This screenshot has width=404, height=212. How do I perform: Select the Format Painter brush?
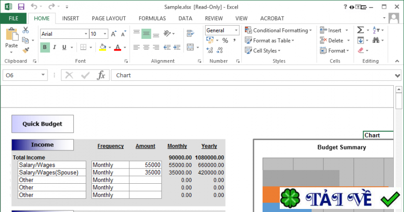pyautogui.click(x=26, y=49)
